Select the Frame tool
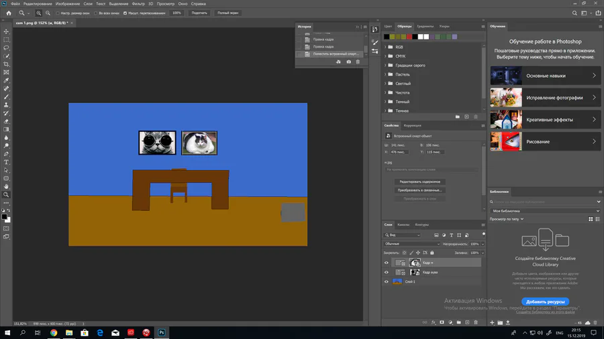Image resolution: width=604 pixels, height=339 pixels. (6, 72)
